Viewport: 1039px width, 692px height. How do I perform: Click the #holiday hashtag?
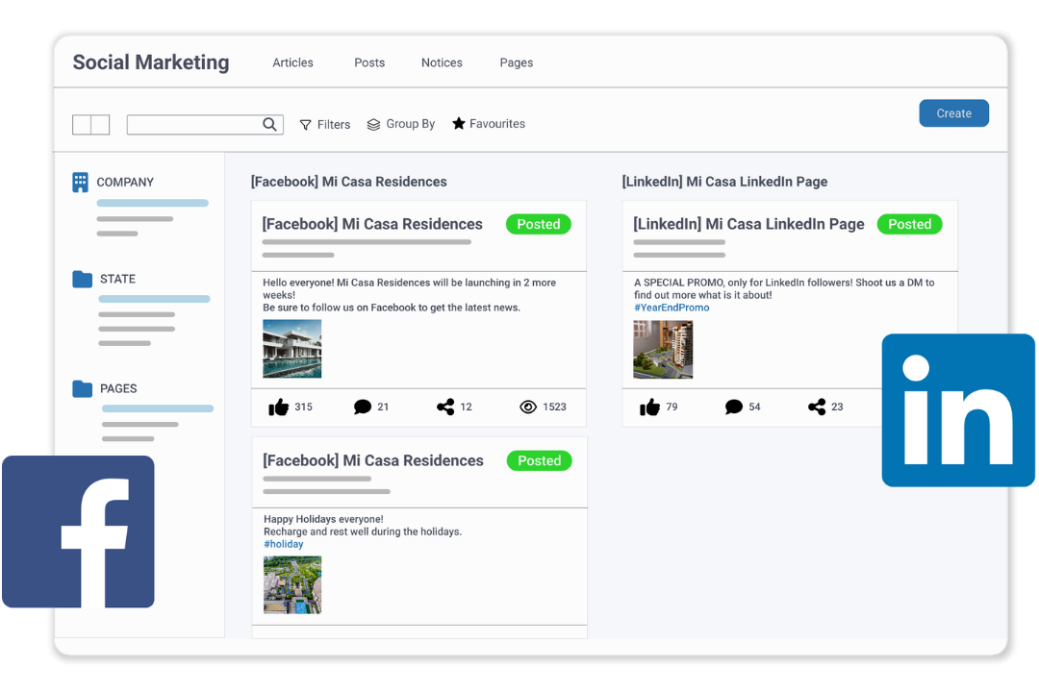point(284,544)
